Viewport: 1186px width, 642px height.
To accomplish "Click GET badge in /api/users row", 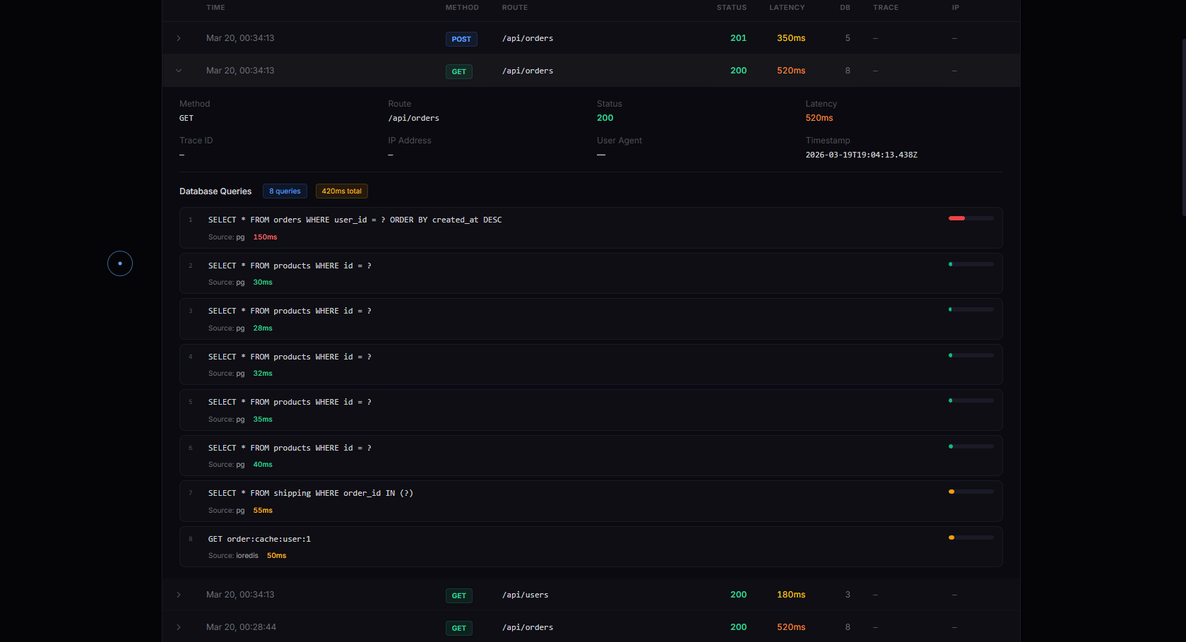I will click(x=459, y=595).
